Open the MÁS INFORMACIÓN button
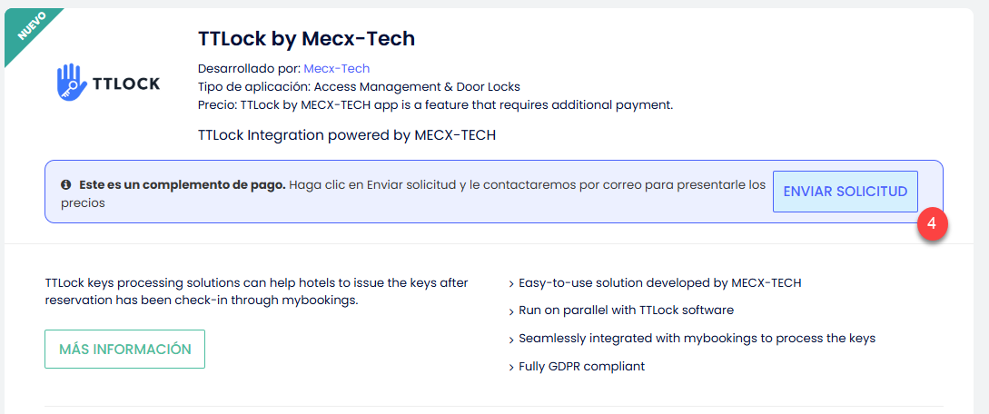 pyautogui.click(x=124, y=350)
